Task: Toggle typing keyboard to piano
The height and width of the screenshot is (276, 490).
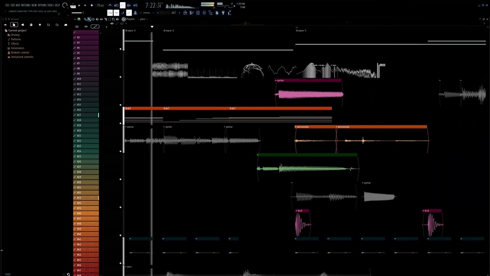Action: [110, 13]
